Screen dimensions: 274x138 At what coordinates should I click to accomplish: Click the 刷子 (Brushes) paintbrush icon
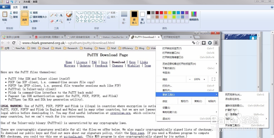click(69, 14)
